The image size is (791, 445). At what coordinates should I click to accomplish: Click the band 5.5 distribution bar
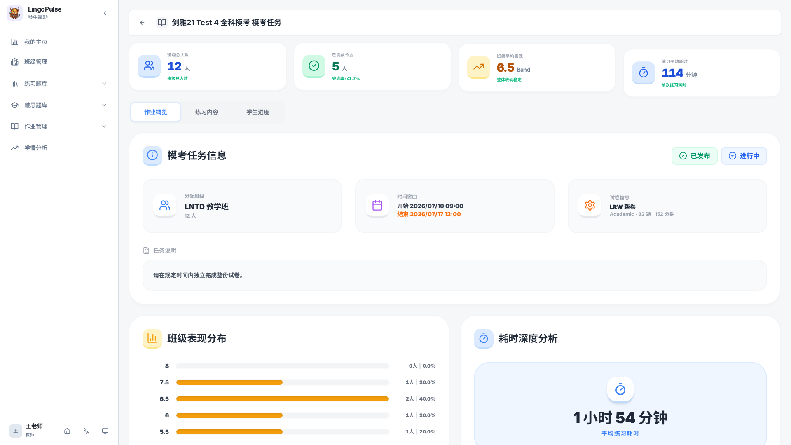tap(283, 432)
